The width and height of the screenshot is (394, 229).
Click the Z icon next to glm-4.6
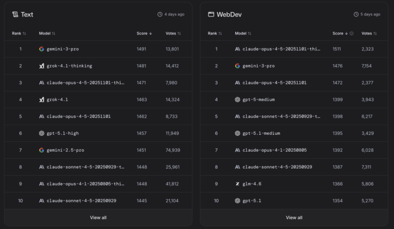coord(237,184)
